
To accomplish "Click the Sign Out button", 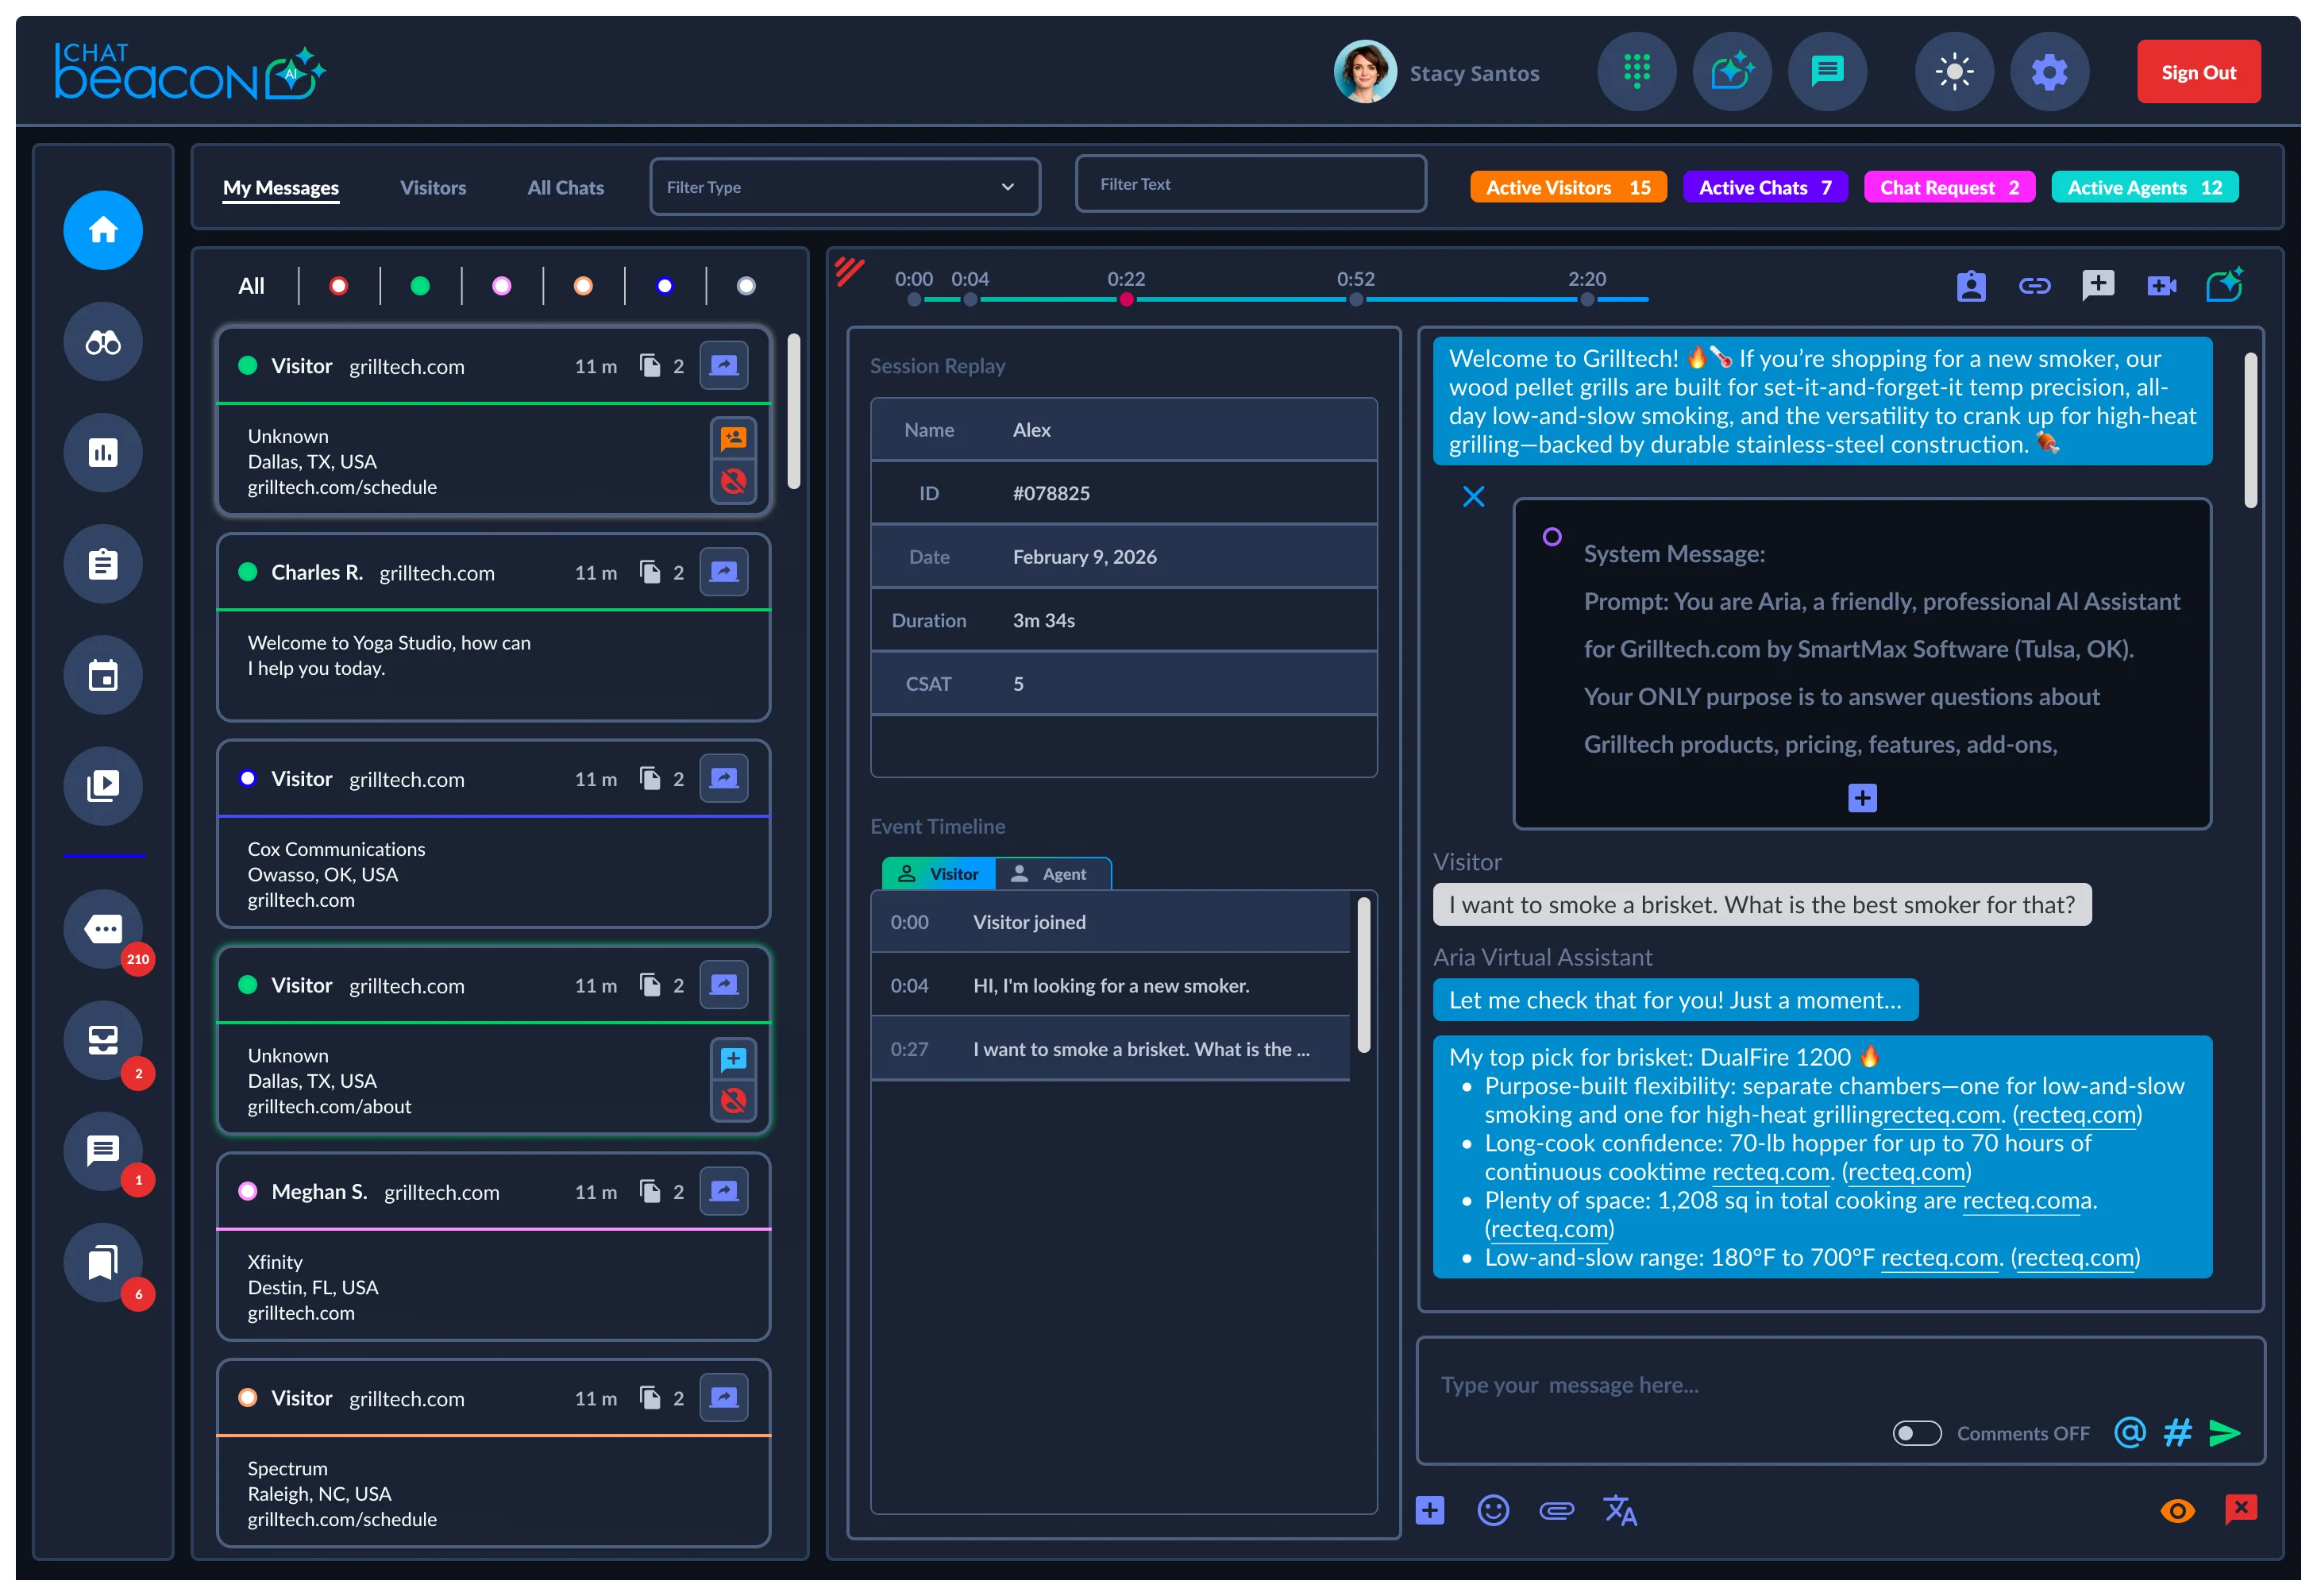I will tap(2198, 72).
